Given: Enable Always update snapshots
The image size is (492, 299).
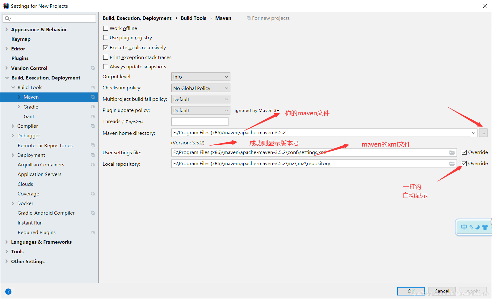Looking at the screenshot, I should pyautogui.click(x=106, y=66).
